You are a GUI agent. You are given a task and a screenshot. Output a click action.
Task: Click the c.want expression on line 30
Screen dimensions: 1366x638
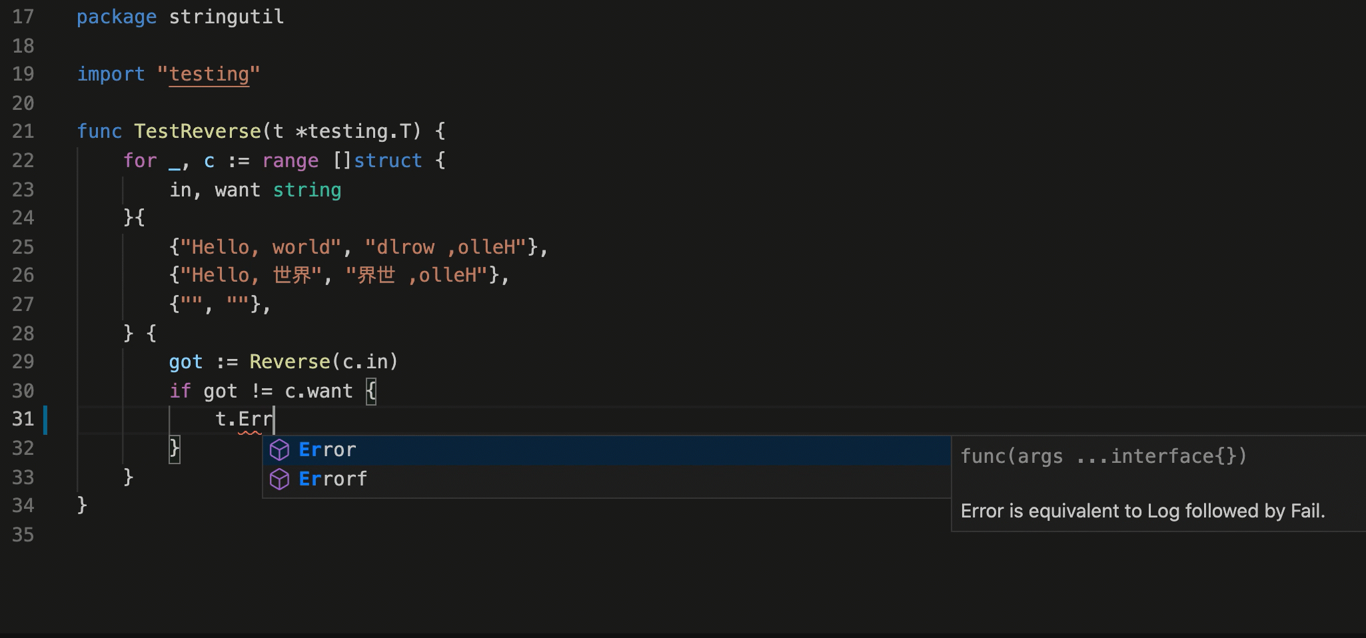tap(319, 390)
